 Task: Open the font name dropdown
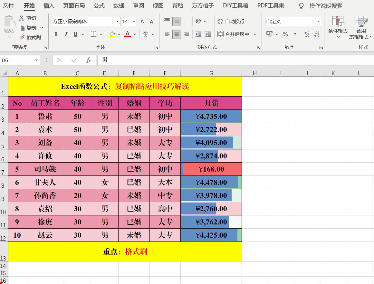117,21
